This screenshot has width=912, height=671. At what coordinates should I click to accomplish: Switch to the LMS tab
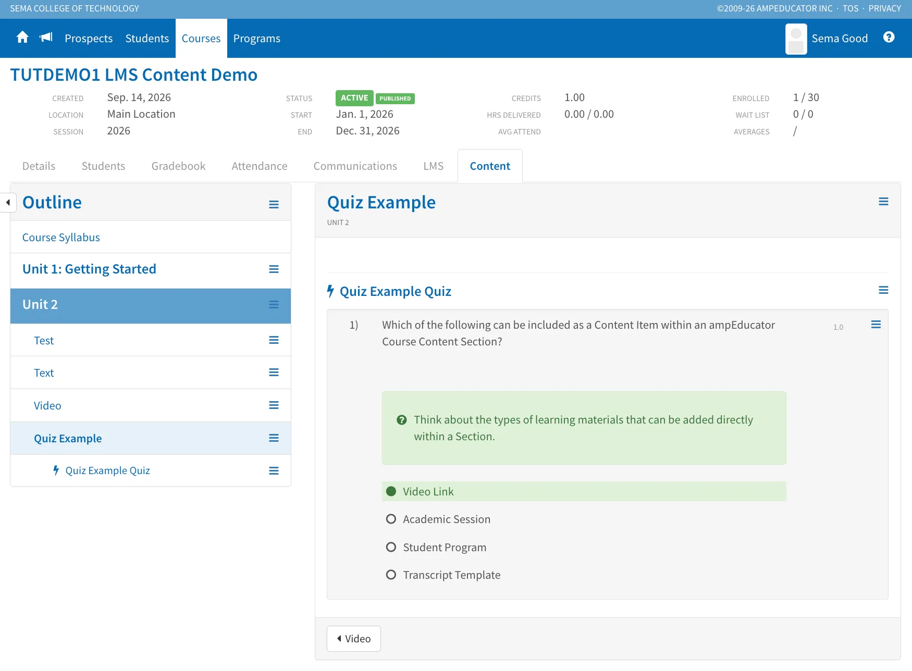(434, 166)
